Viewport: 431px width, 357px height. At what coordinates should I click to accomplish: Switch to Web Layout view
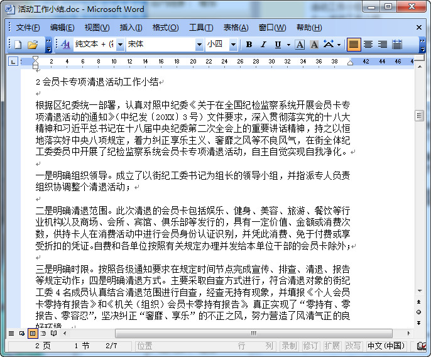click(22, 333)
